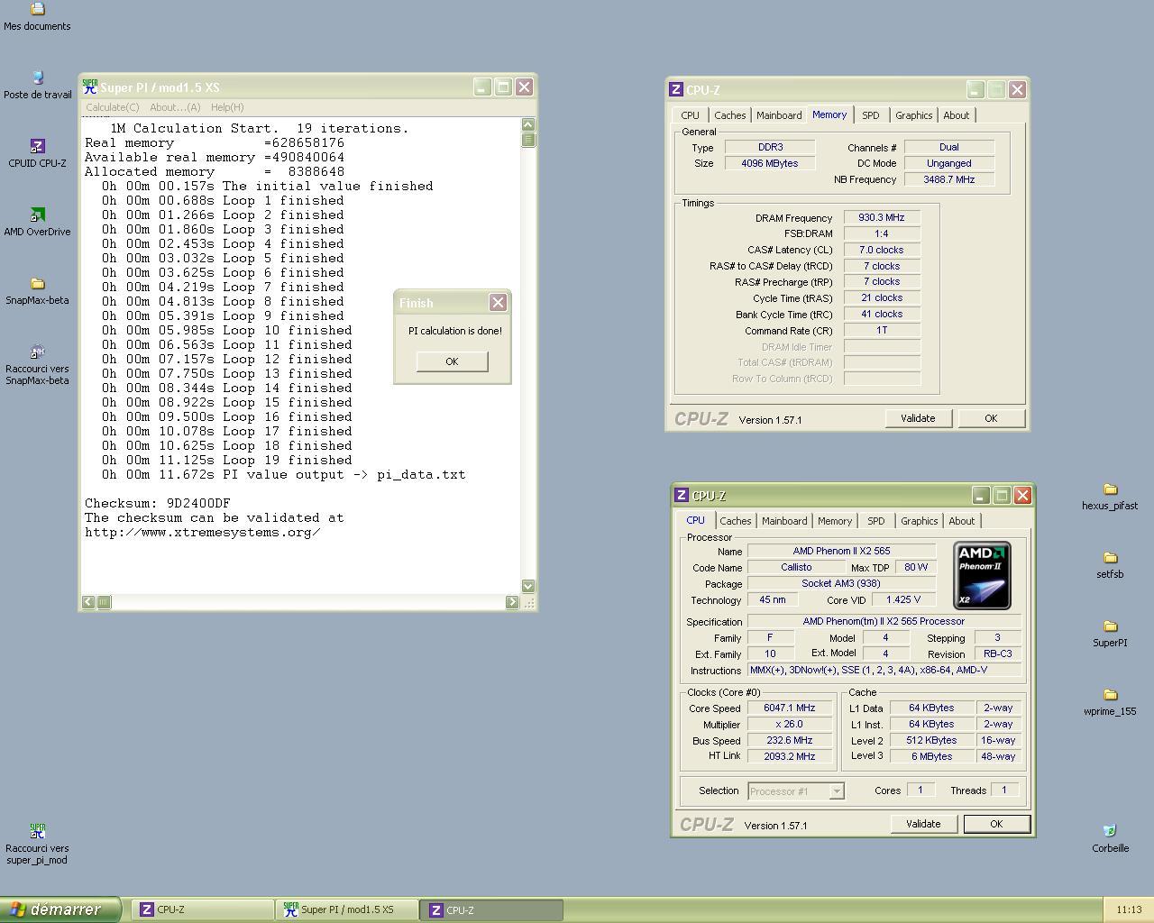Click NB Frequency value 3488.7 MHz
The image size is (1154, 923).
point(949,179)
